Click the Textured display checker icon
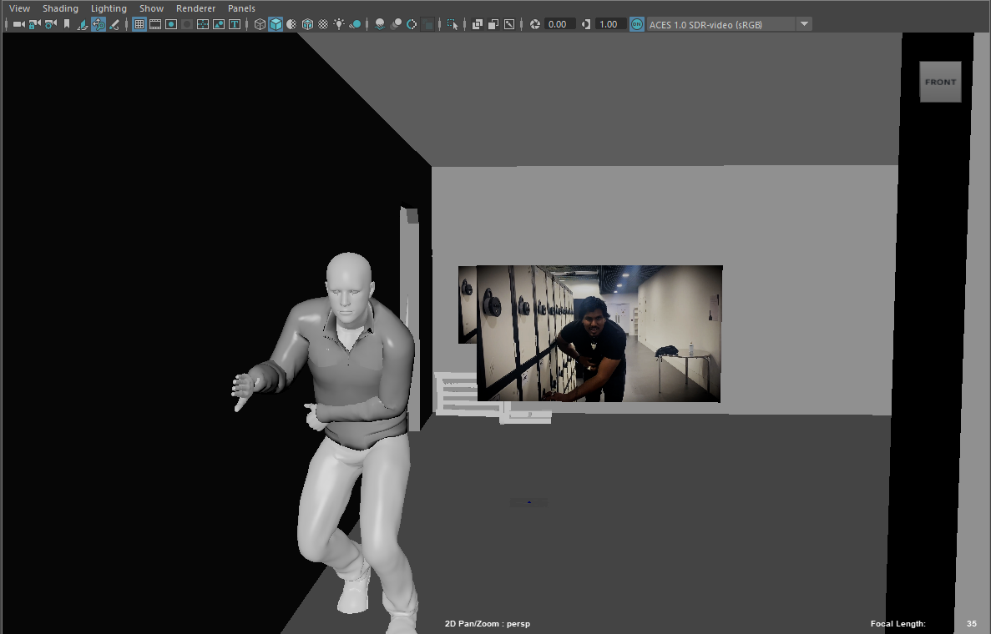The height and width of the screenshot is (634, 991). tap(323, 24)
